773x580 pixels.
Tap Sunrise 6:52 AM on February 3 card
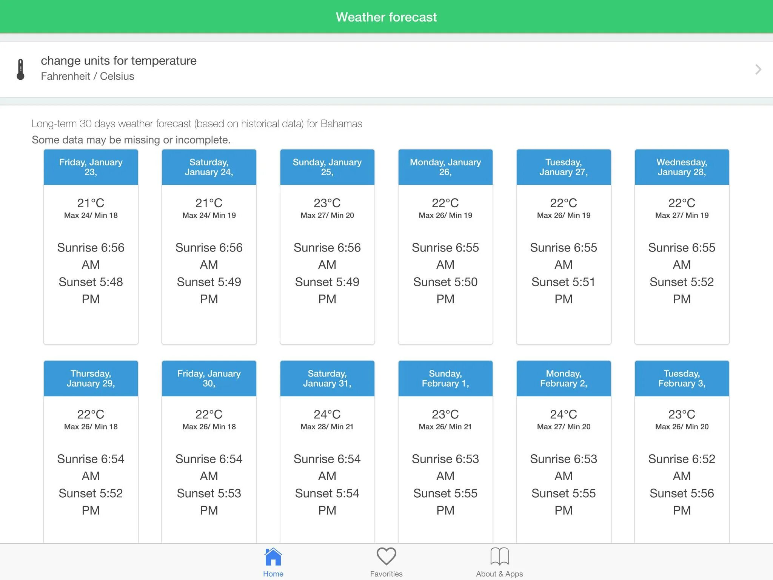682,467
